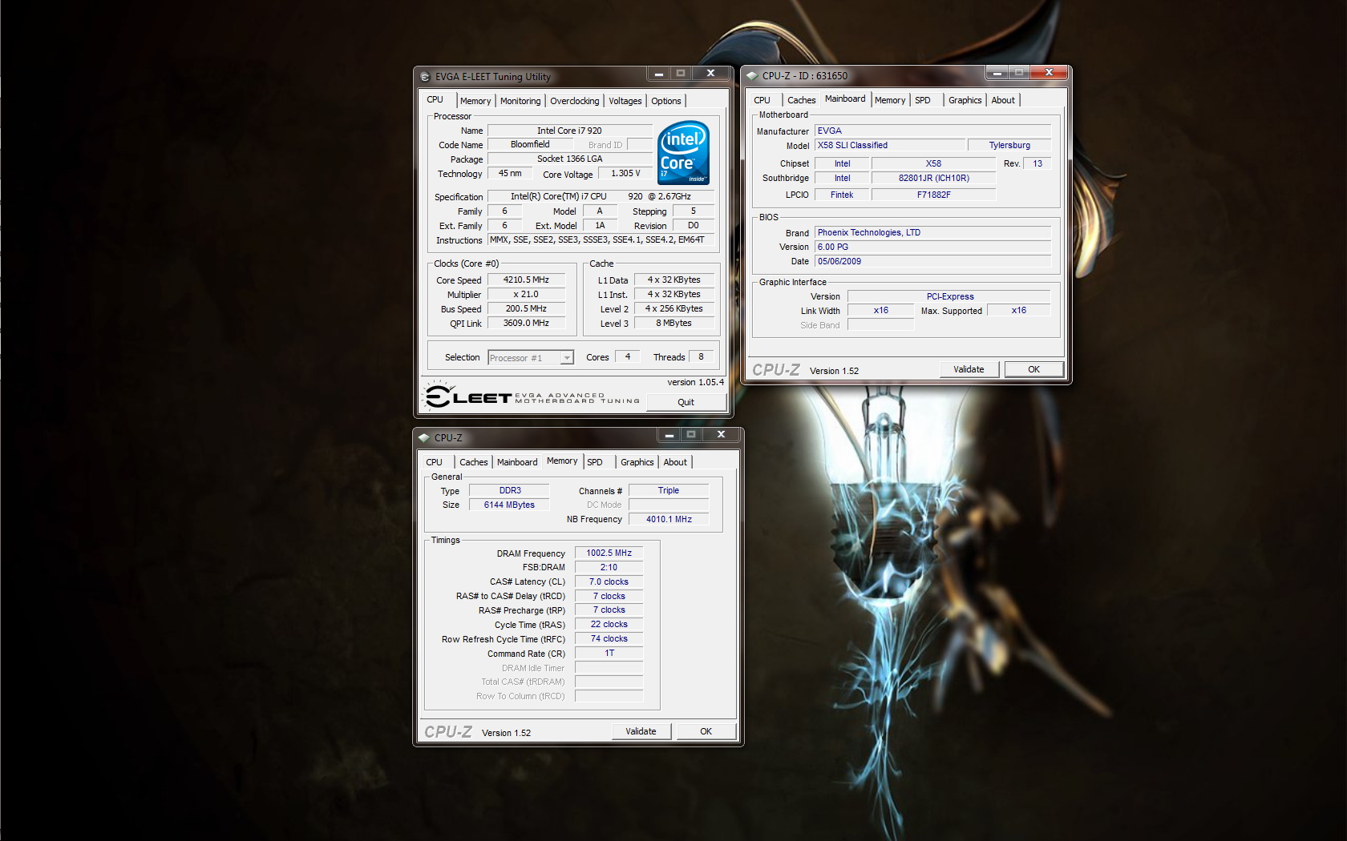The image size is (1347, 841).
Task: Click the Instructions MMX, SSE list field
Action: pyautogui.click(x=600, y=240)
